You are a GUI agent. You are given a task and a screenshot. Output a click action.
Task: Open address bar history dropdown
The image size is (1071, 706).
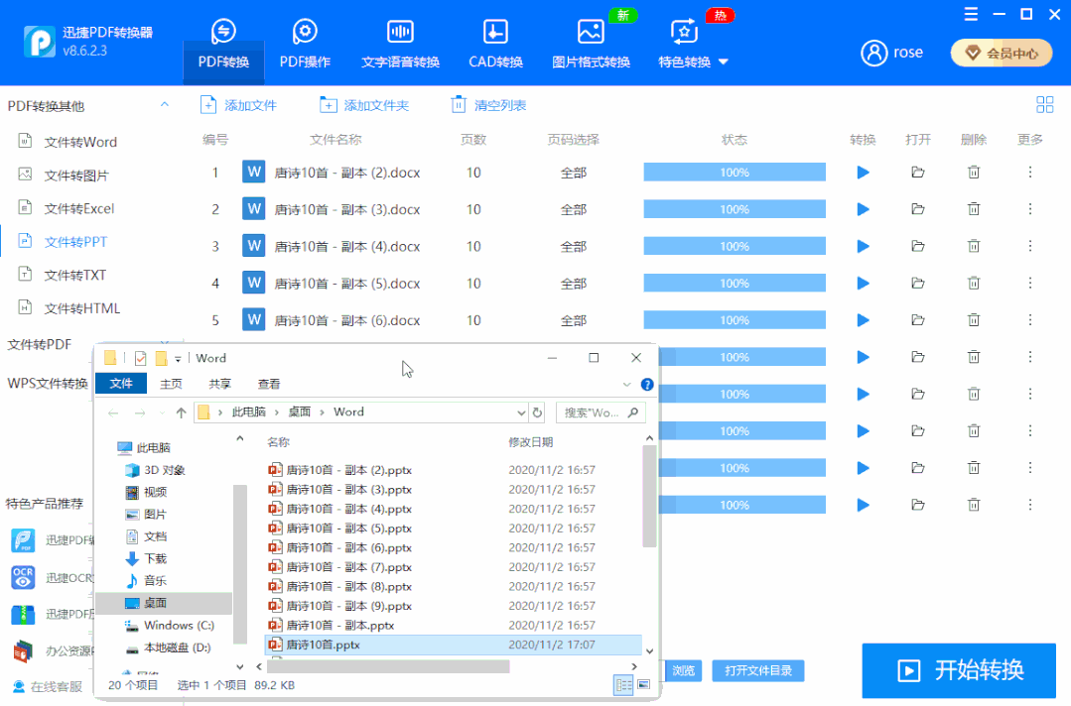[521, 412]
